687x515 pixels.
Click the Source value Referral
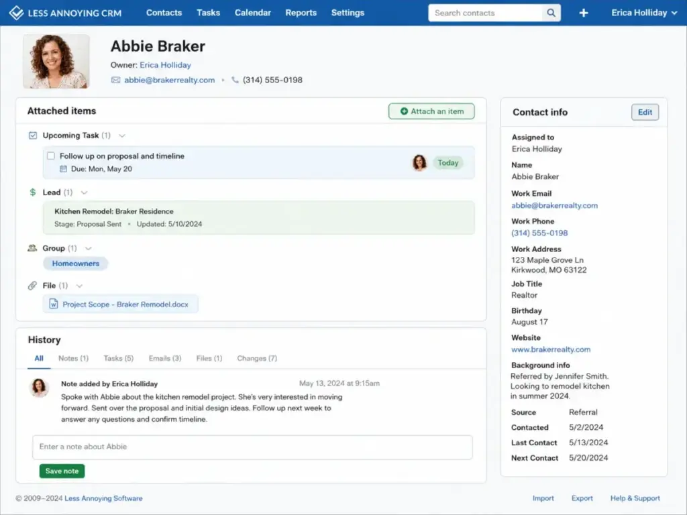tap(583, 412)
